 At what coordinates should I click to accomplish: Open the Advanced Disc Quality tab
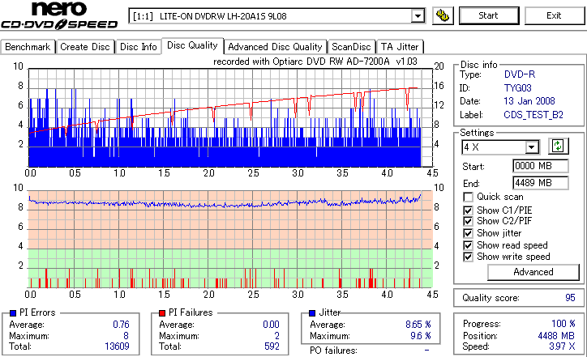[x=275, y=47]
